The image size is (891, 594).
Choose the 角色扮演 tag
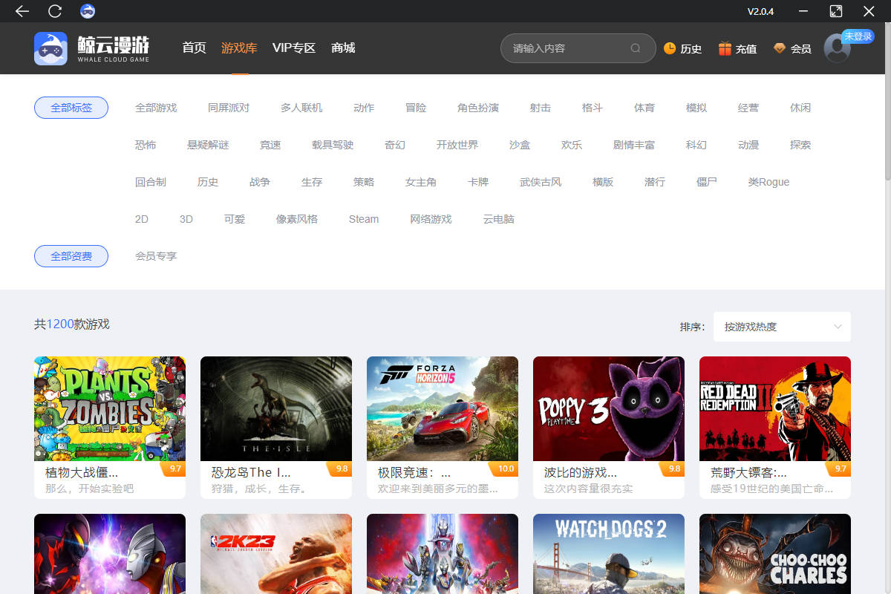[x=478, y=108]
